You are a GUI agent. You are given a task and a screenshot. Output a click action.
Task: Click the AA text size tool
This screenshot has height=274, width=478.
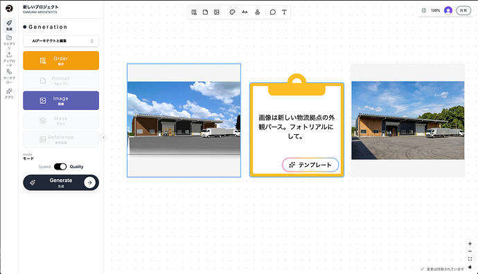(x=245, y=12)
